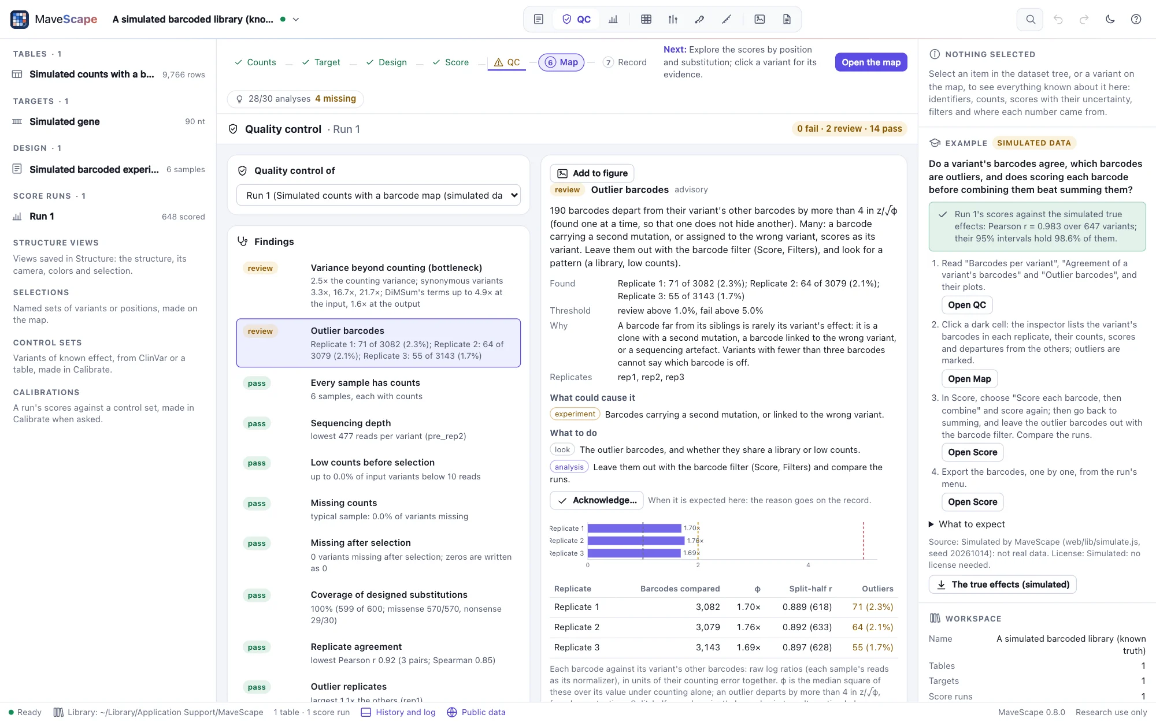Open the calibrate ruler toolbar icon

point(727,19)
